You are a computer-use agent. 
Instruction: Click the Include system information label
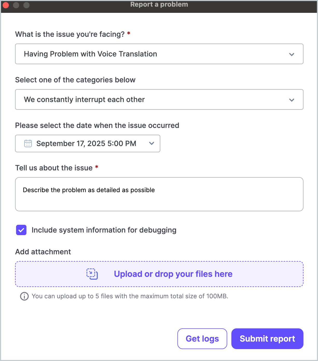pos(104,230)
